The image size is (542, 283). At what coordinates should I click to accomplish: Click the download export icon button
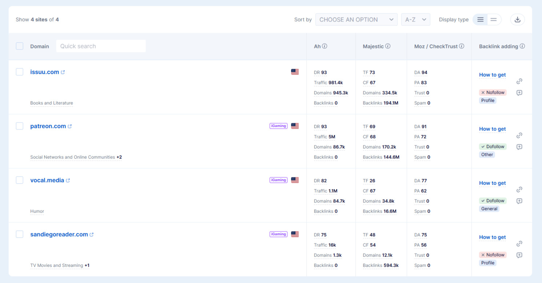517,20
